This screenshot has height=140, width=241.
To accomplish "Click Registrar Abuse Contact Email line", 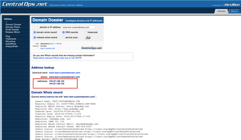I will [x=67, y=124].
